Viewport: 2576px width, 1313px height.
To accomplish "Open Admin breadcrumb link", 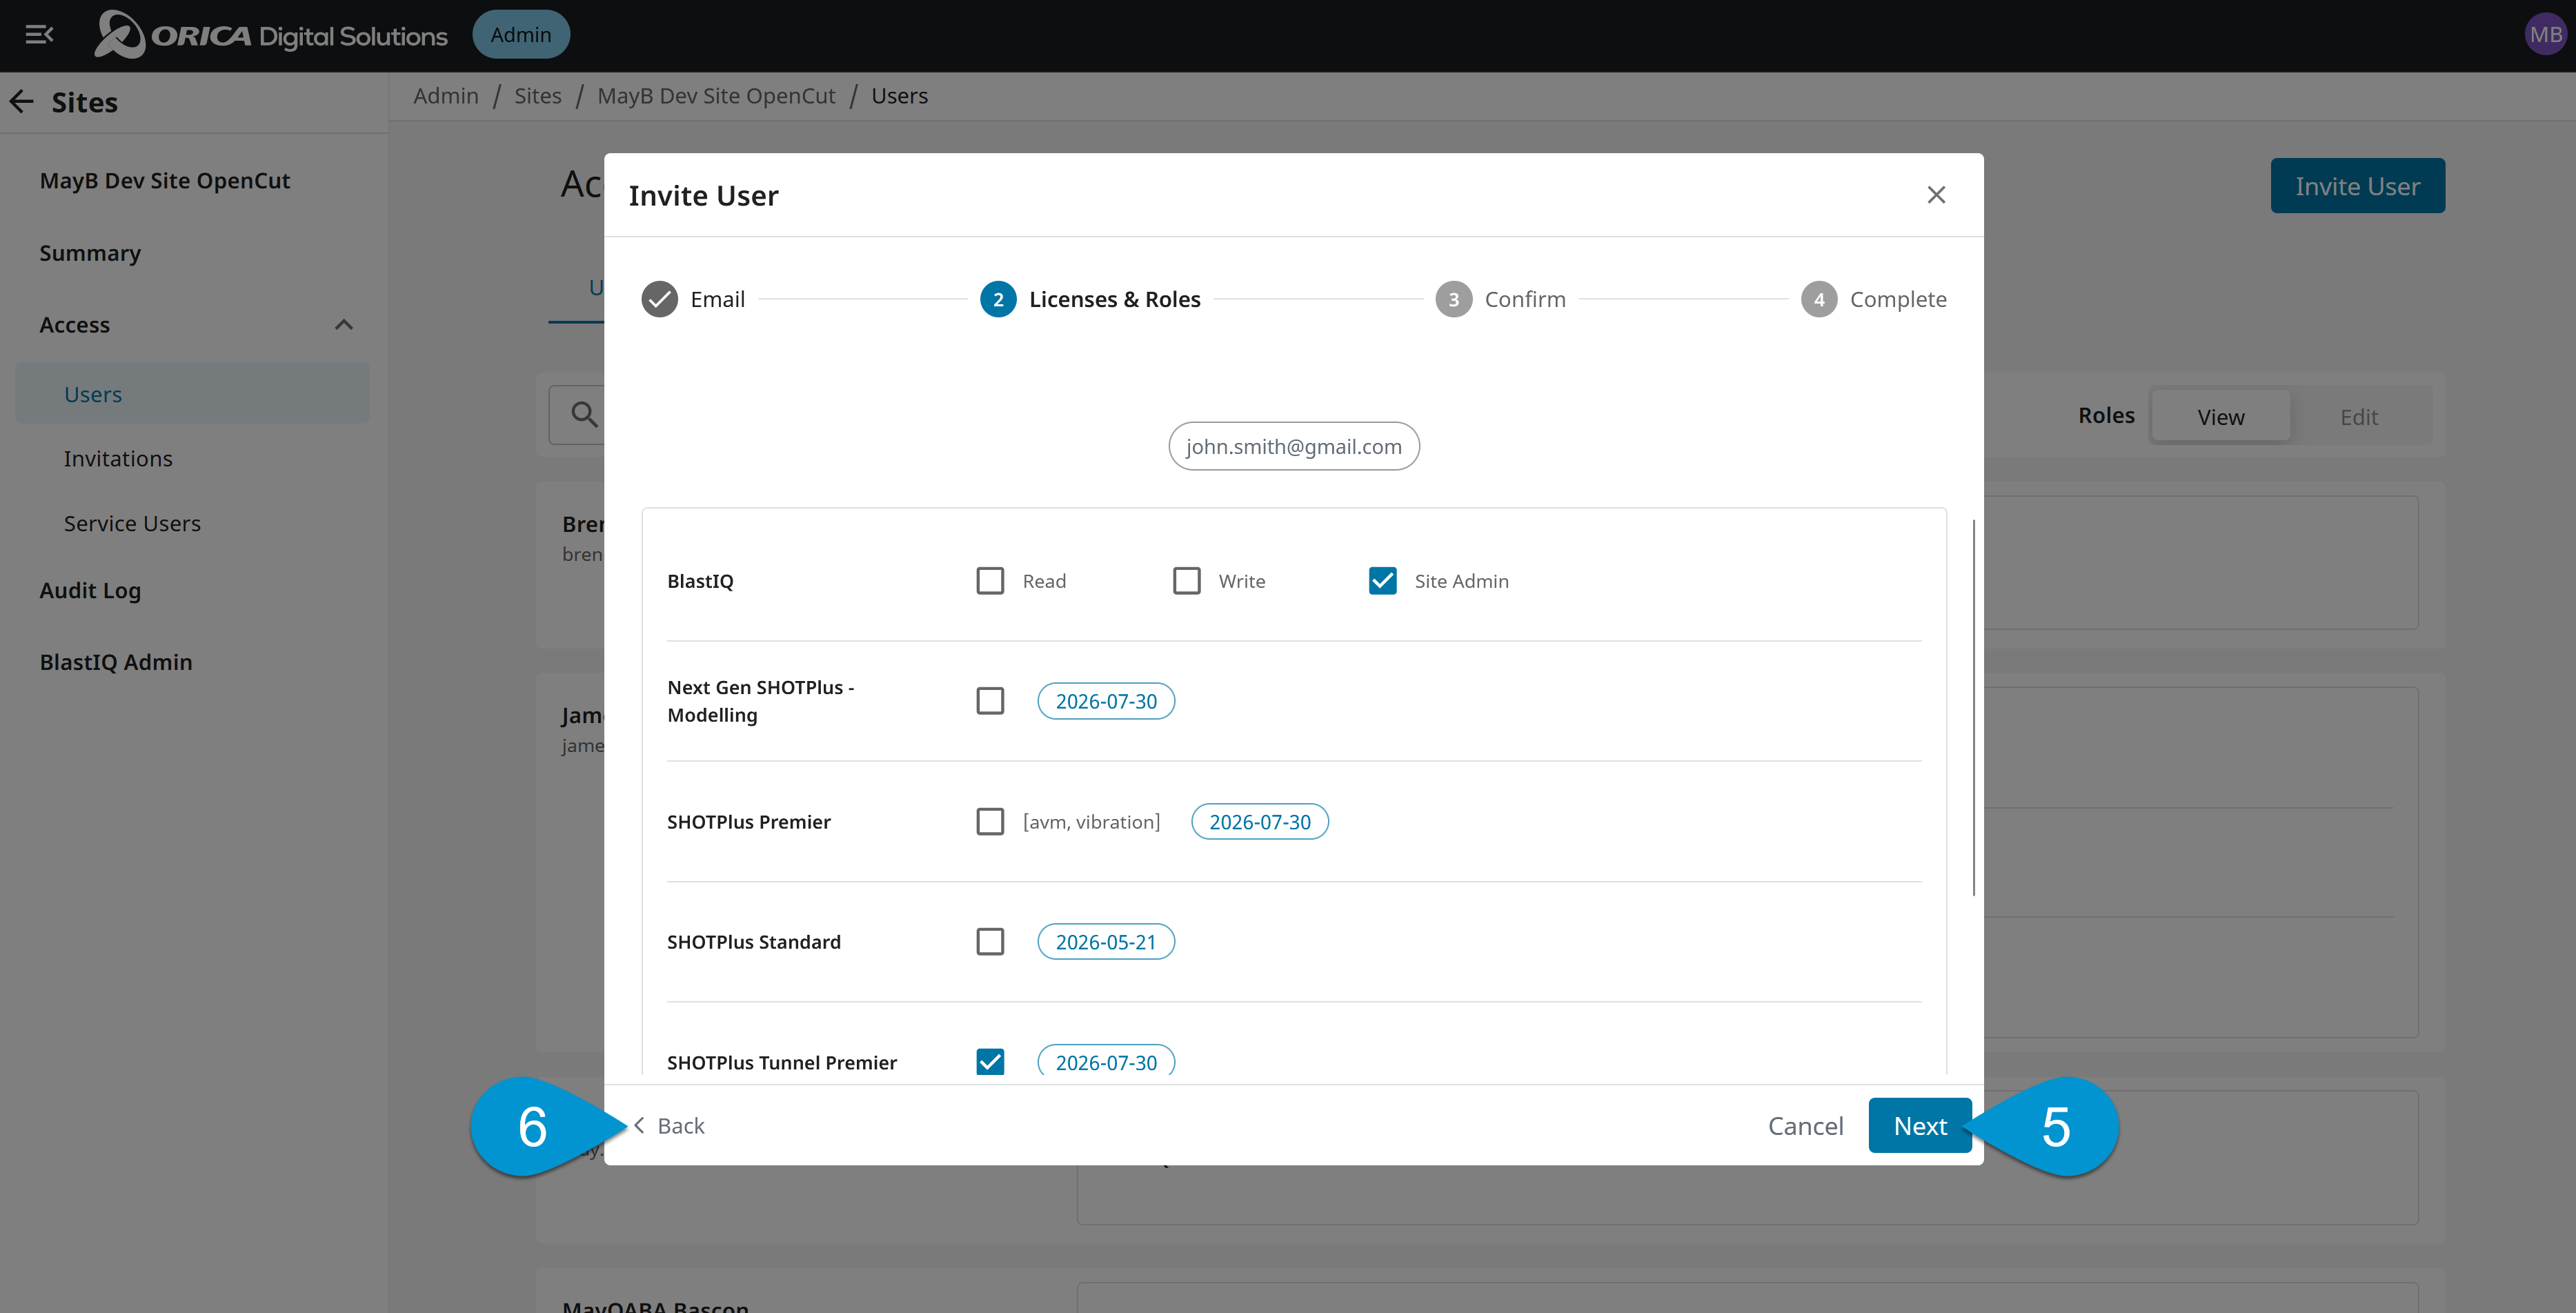I will point(446,96).
